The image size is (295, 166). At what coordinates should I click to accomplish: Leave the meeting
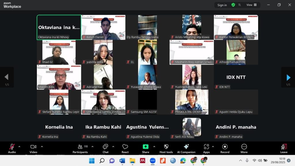(x=284, y=148)
